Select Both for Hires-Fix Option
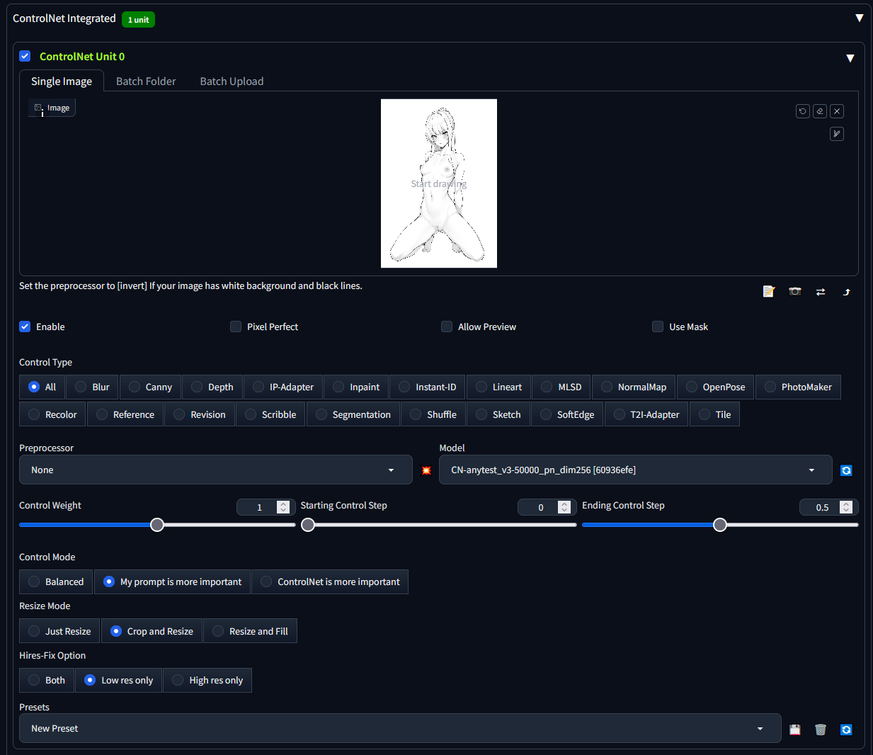This screenshot has width=873, height=755. (47, 681)
